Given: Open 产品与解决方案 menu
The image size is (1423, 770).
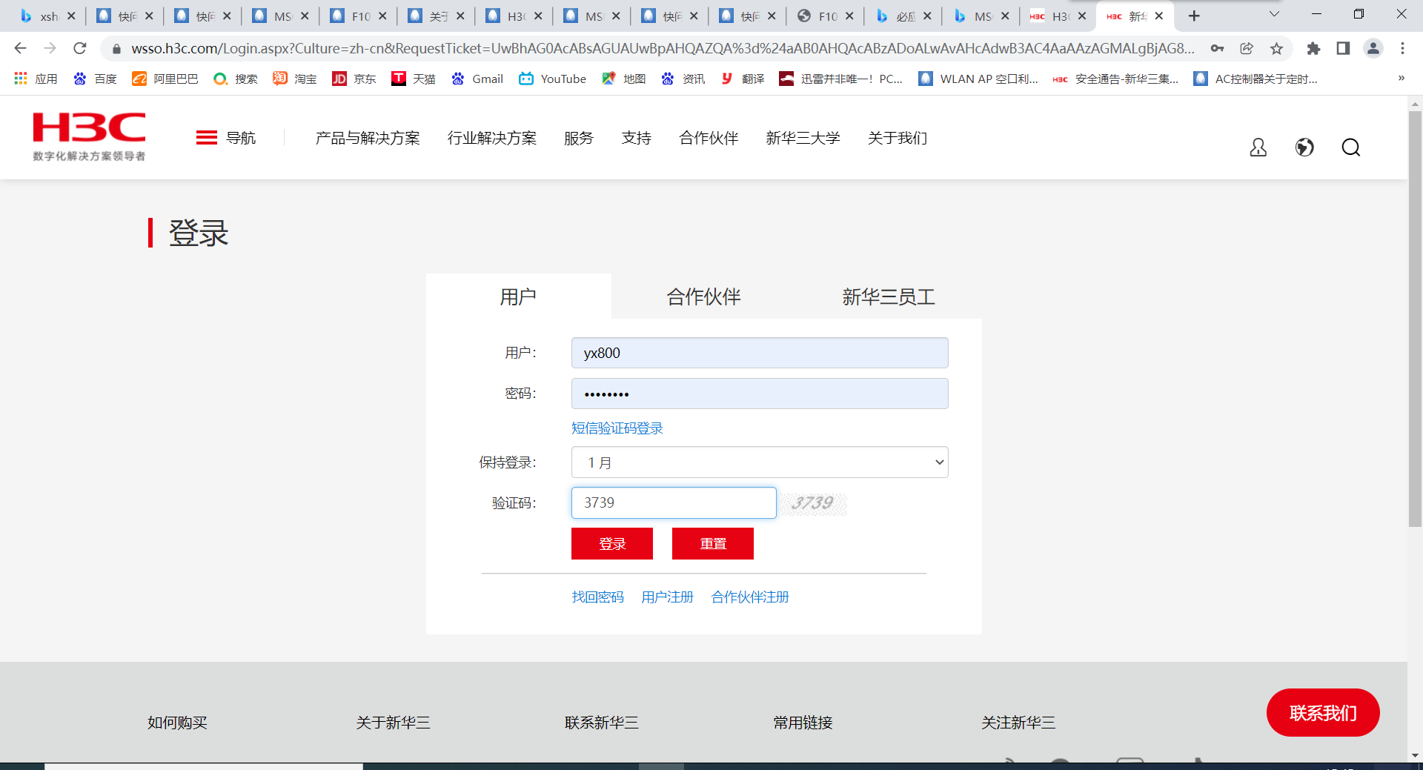Looking at the screenshot, I should (368, 138).
